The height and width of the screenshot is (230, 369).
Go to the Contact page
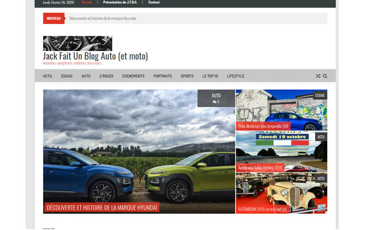tap(154, 2)
